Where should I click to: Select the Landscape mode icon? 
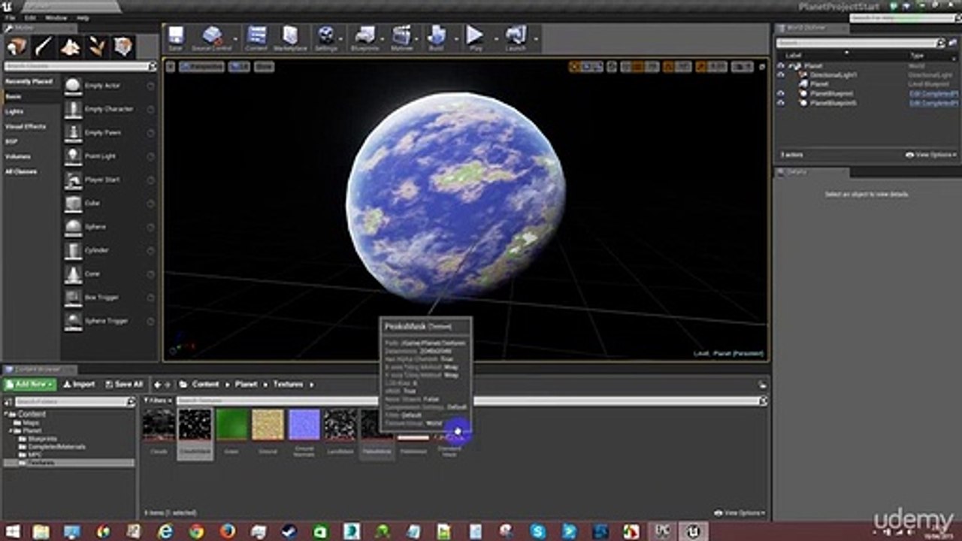coord(71,47)
